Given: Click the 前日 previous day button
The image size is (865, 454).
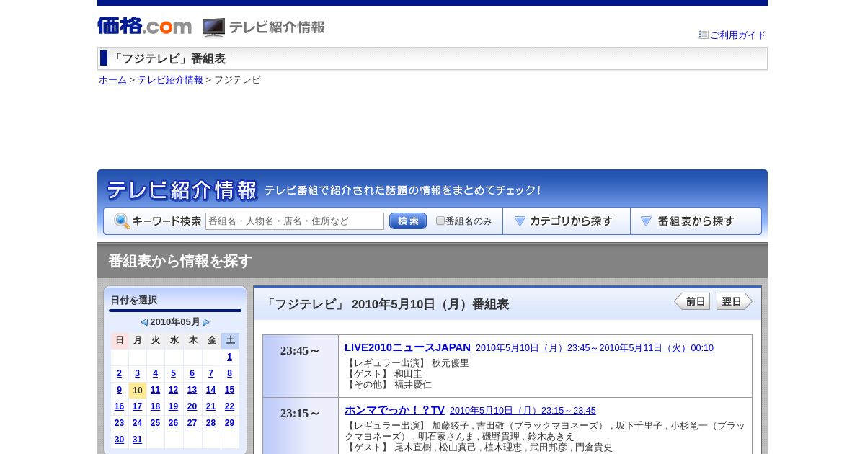Looking at the screenshot, I should coord(692,301).
